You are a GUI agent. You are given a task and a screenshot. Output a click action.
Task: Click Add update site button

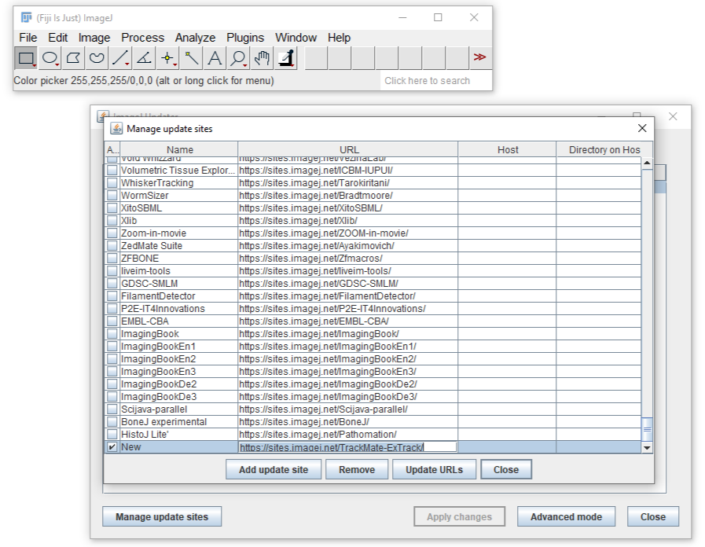[274, 470]
